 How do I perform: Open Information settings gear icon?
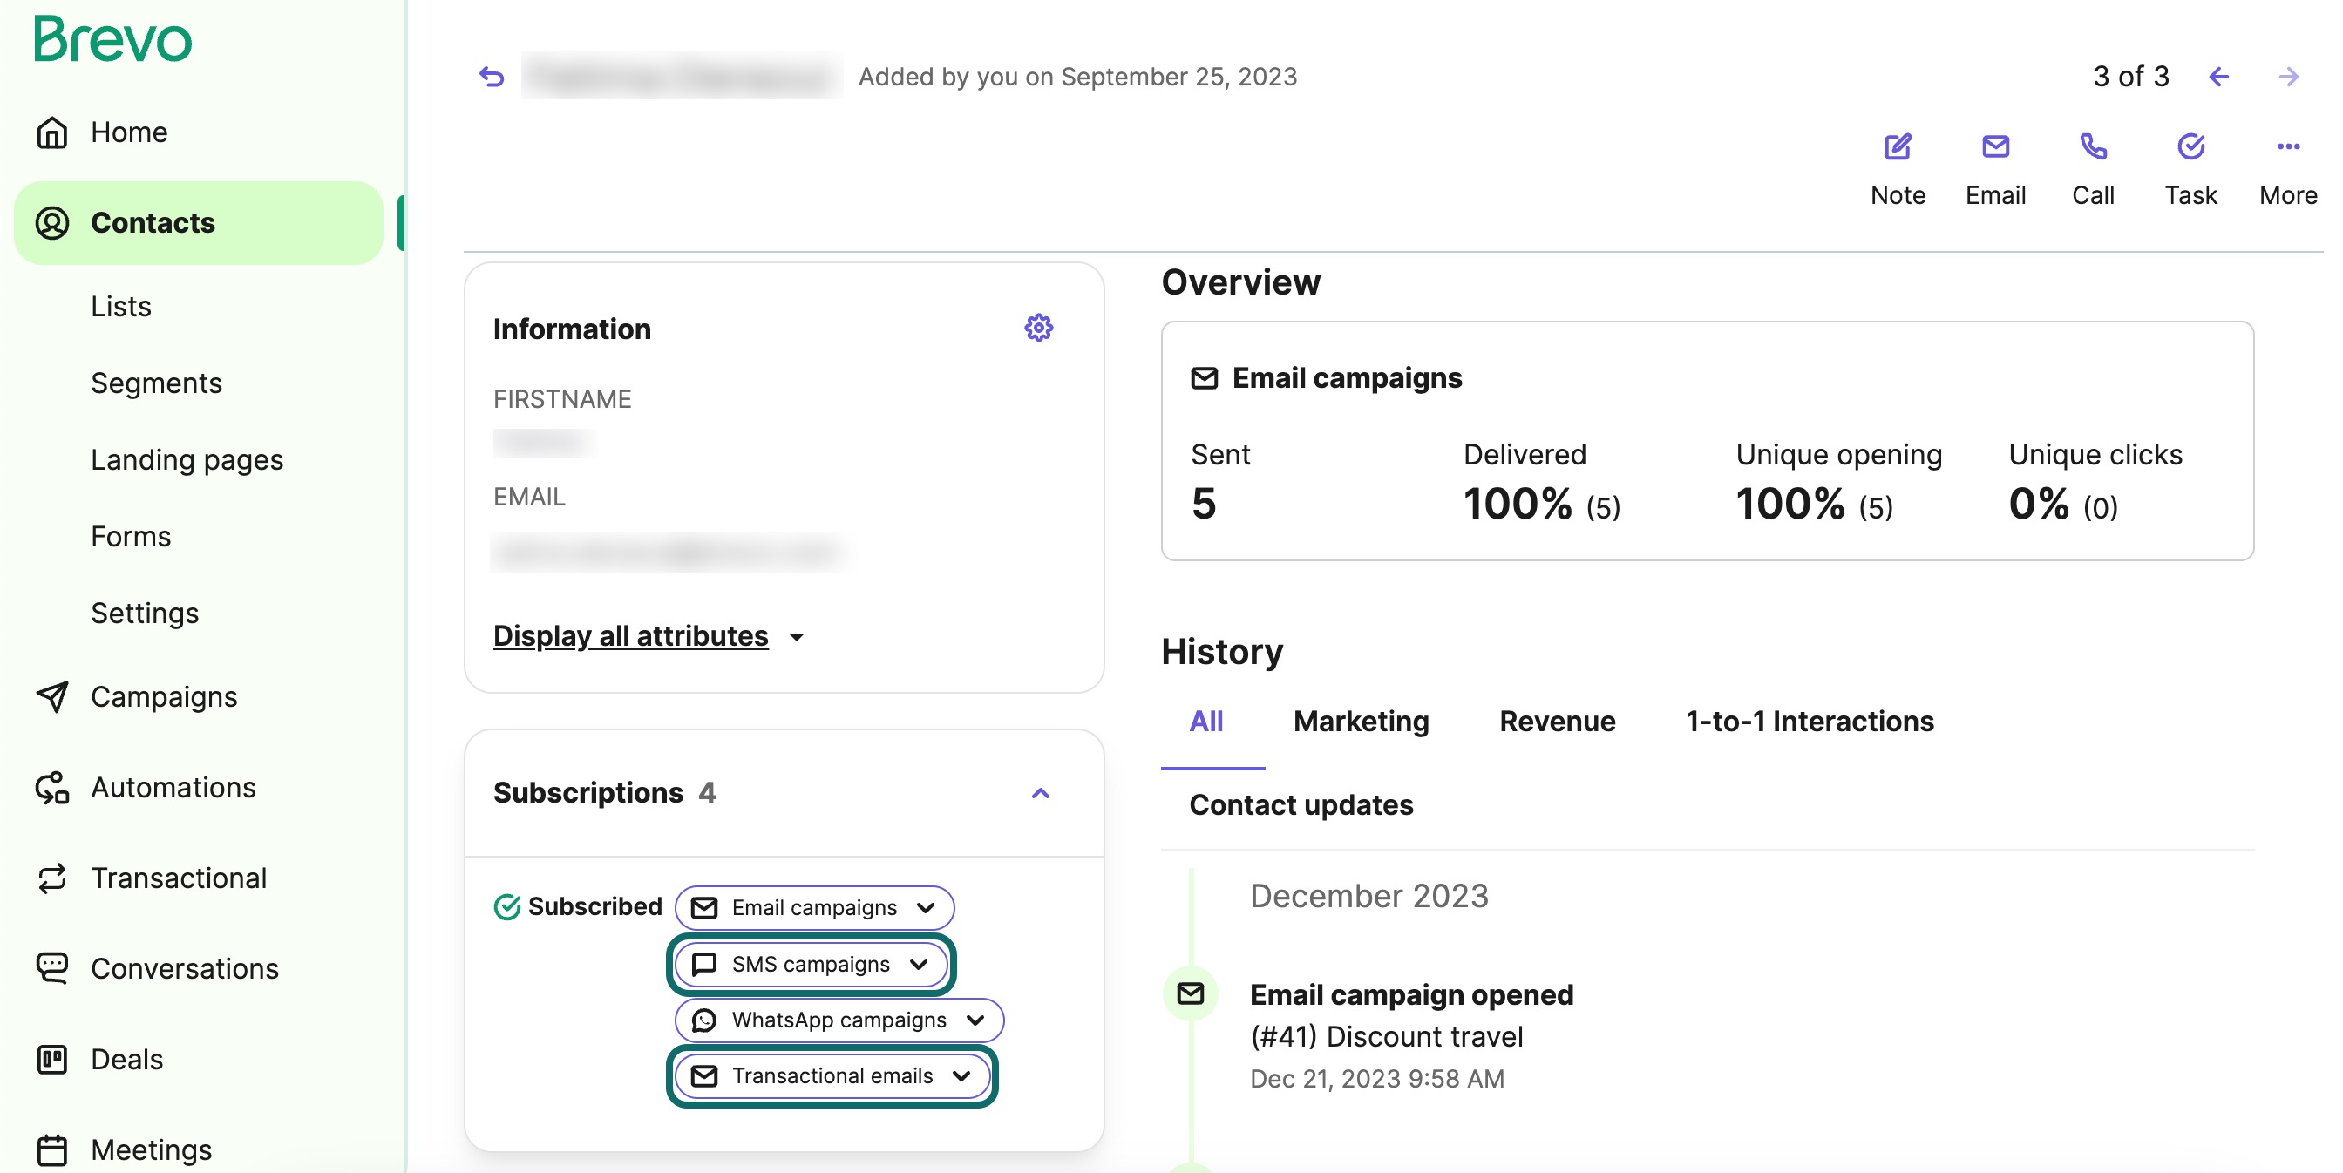1038,329
